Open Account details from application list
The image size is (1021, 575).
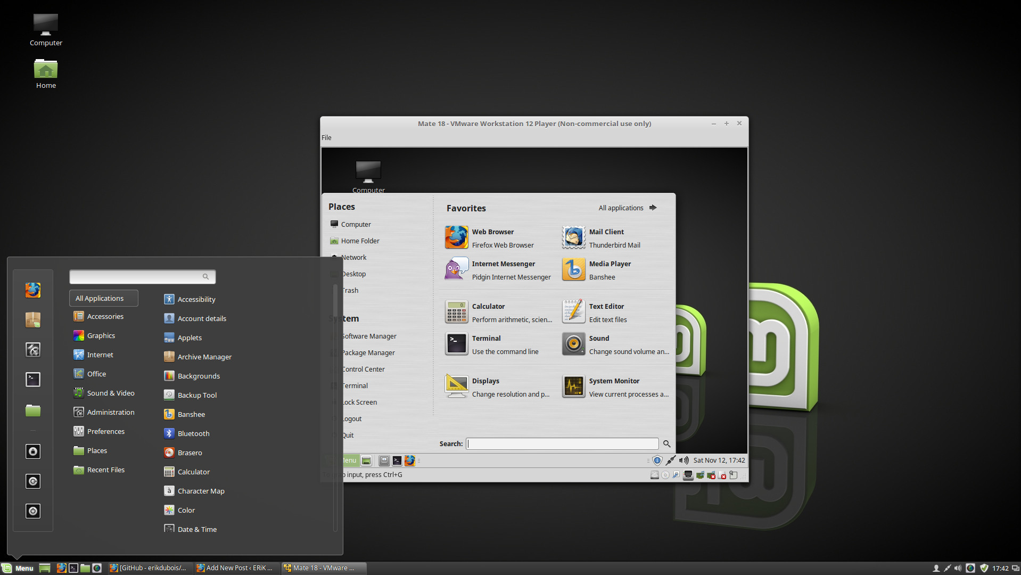point(195,318)
